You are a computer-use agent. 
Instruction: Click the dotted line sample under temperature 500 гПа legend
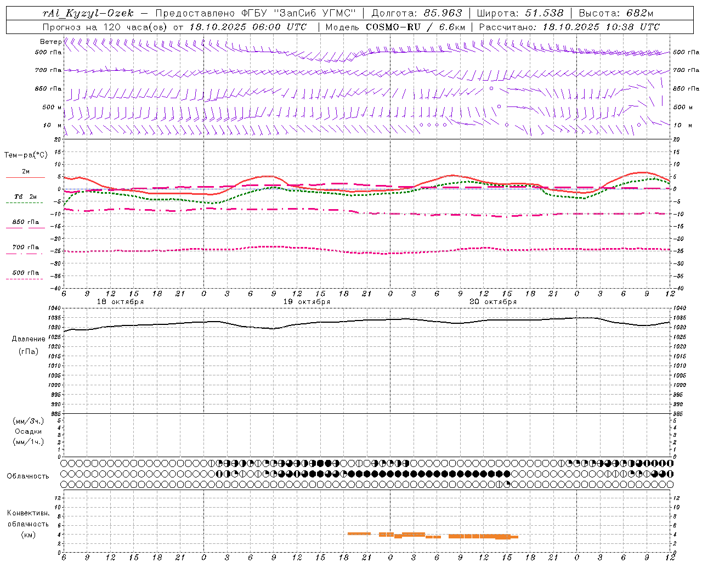tap(24, 279)
